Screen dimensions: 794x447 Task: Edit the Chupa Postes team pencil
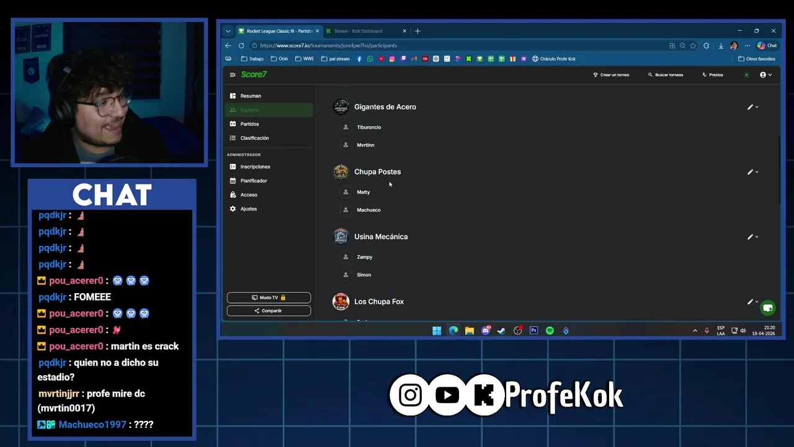(750, 172)
